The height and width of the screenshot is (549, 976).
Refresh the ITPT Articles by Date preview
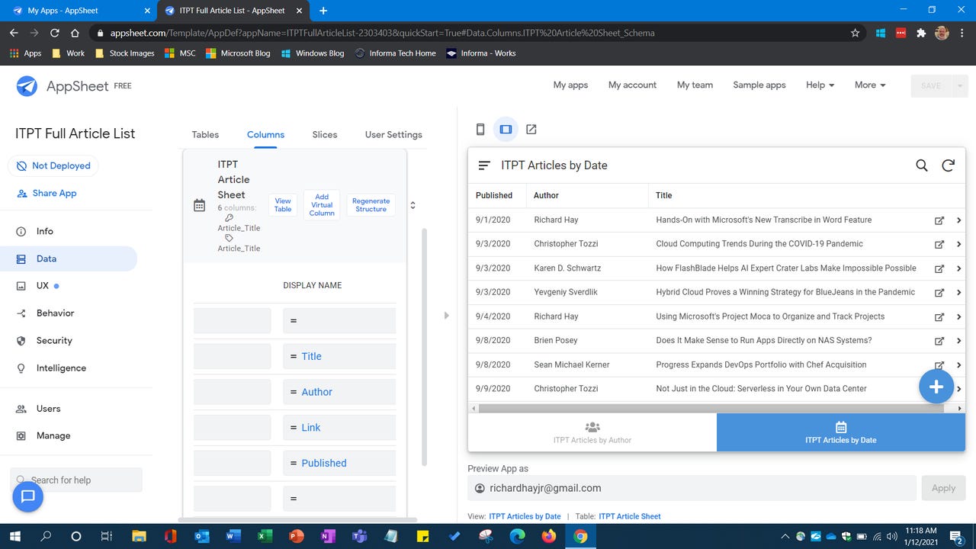click(x=948, y=165)
